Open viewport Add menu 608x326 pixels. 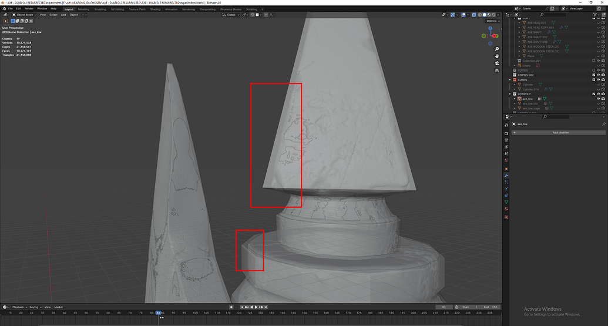point(63,15)
